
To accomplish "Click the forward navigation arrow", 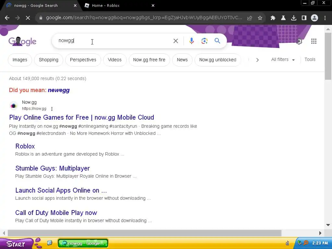I will click(x=18, y=18).
